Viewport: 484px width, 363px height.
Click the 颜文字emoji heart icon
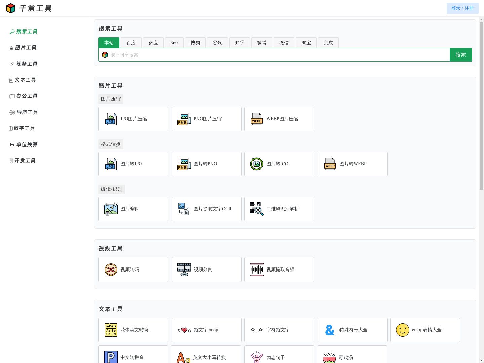184,330
